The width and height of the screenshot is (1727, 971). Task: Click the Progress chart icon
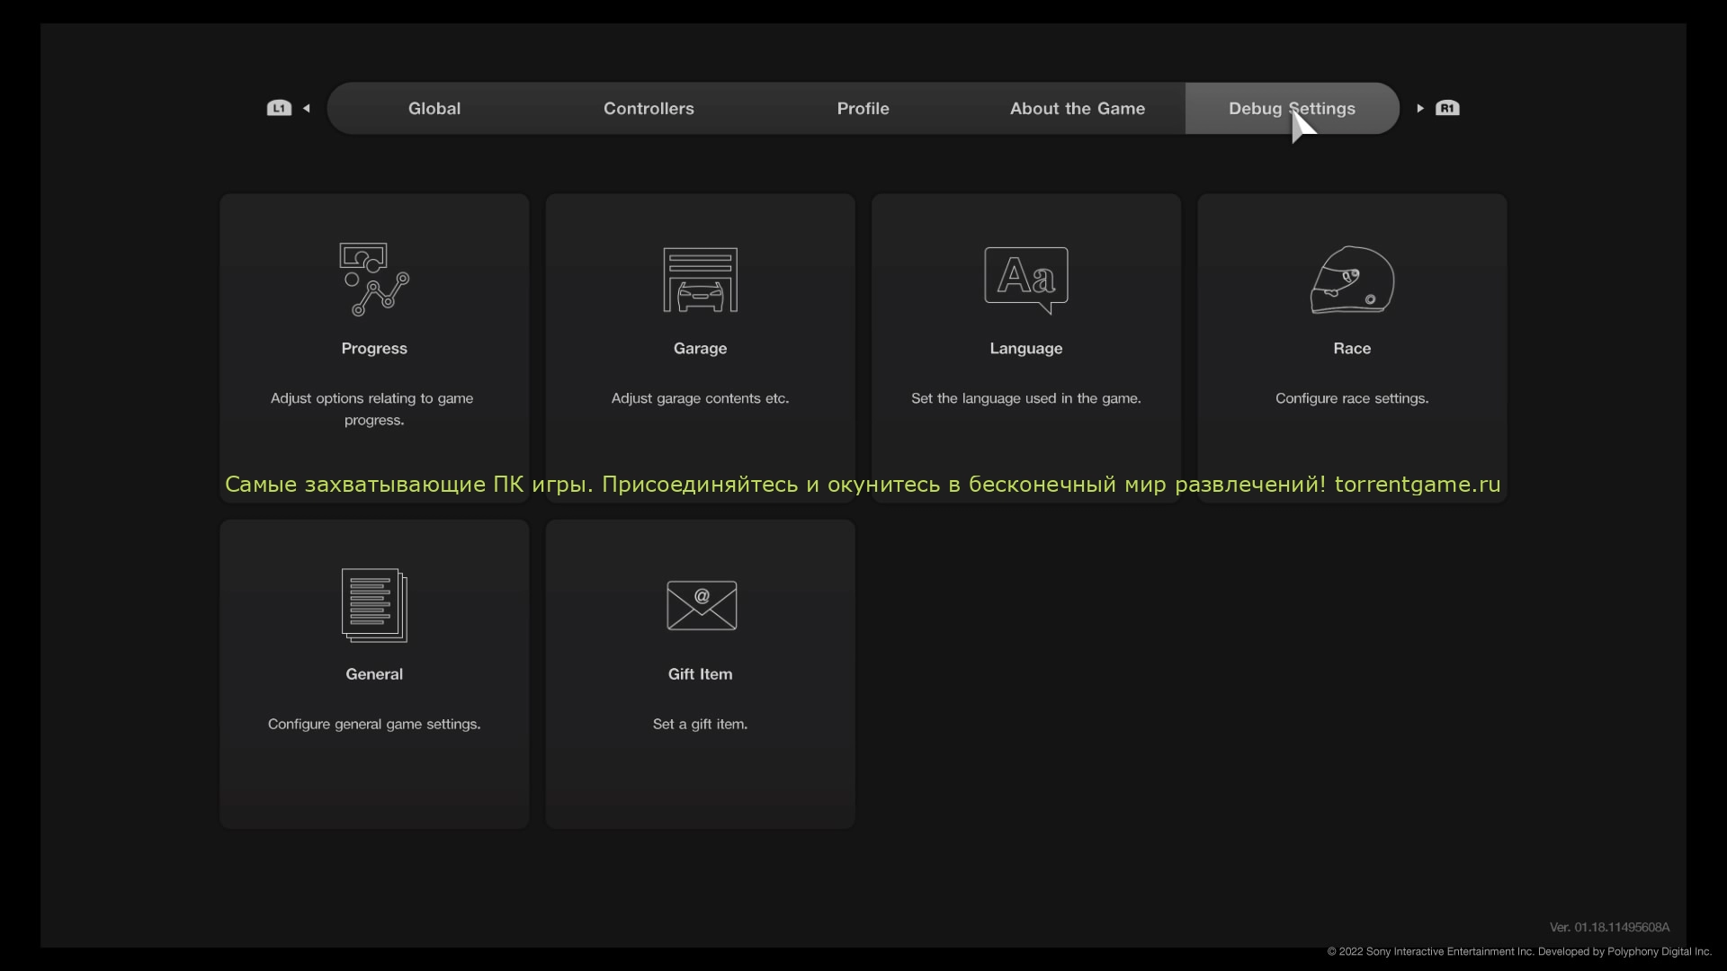pos(374,280)
